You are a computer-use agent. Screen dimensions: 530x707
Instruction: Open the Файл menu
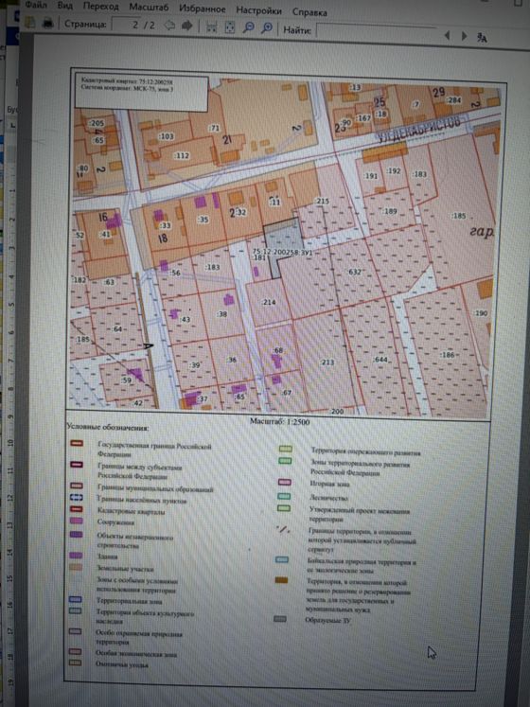[36, 6]
